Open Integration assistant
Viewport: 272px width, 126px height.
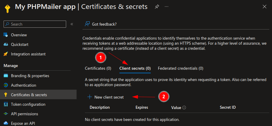28,54
